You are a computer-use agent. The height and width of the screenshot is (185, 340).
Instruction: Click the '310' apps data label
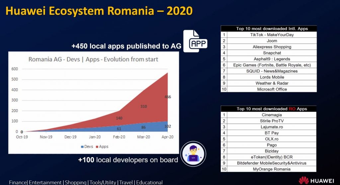point(143,106)
